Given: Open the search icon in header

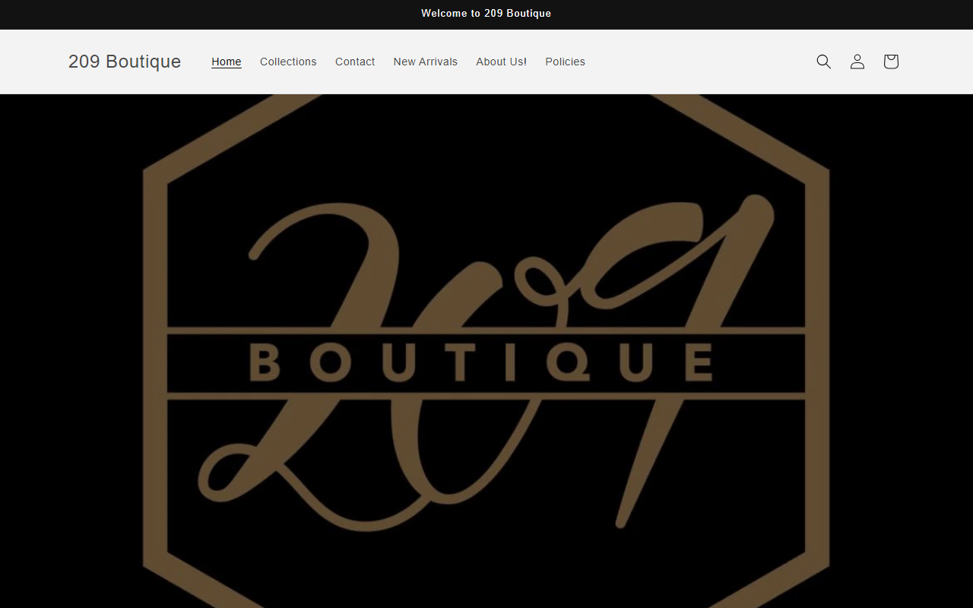Looking at the screenshot, I should click(x=823, y=62).
